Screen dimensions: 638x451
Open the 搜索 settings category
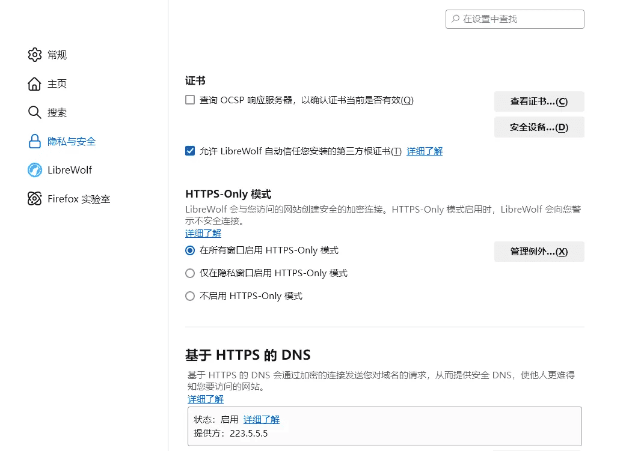tap(57, 112)
